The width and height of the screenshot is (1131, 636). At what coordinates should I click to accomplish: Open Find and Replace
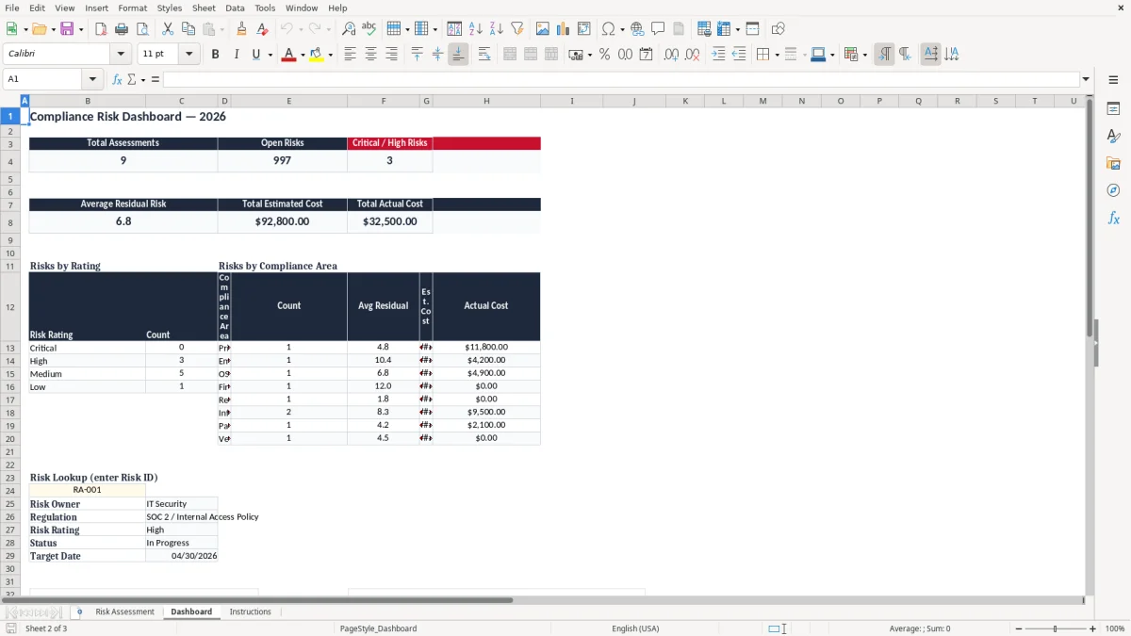[x=349, y=29]
